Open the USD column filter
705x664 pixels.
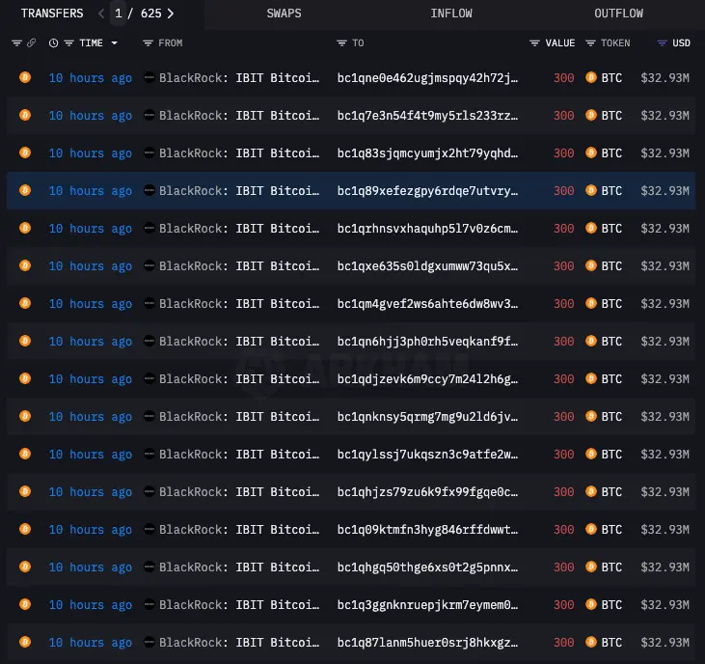662,43
